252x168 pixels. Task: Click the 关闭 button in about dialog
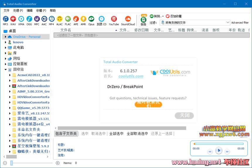184,115
